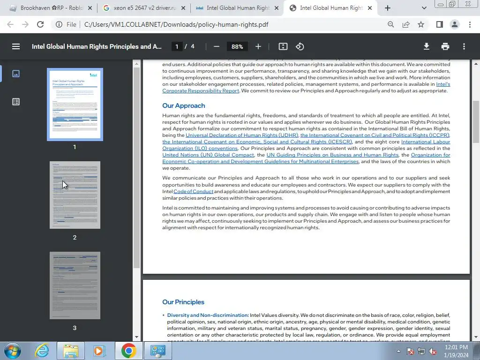
Task: Click the Diversity and Non-discrimination bullet title
Action: click(208, 315)
